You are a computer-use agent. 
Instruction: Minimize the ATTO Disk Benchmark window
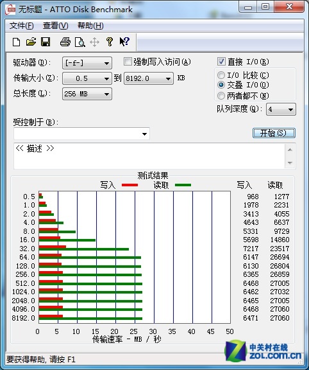click(x=248, y=7)
